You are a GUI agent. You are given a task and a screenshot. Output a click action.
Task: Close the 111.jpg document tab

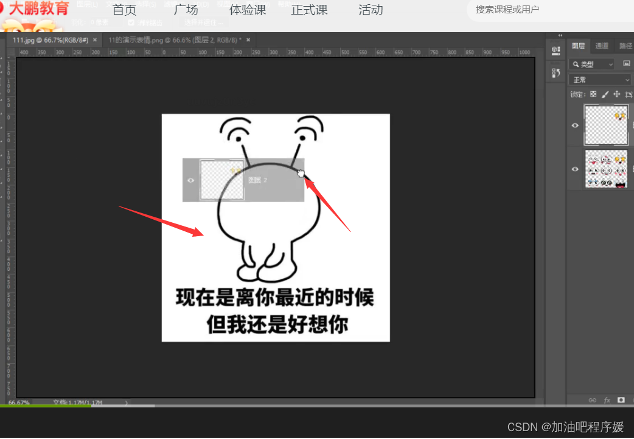(95, 40)
